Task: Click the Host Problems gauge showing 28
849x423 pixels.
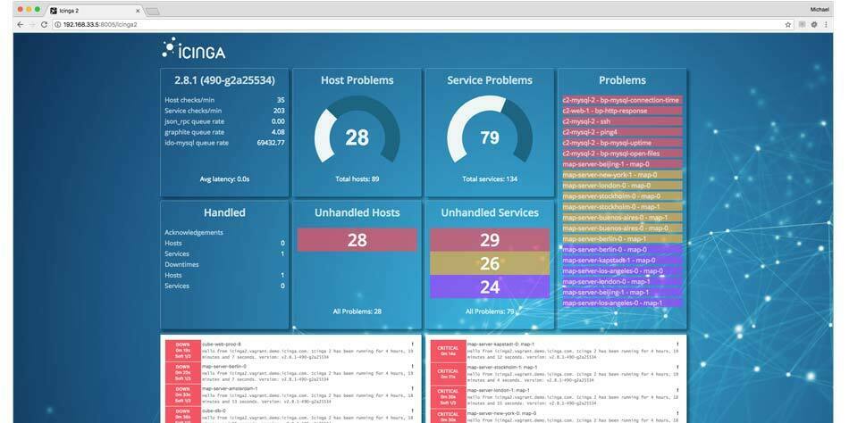Action: click(357, 129)
